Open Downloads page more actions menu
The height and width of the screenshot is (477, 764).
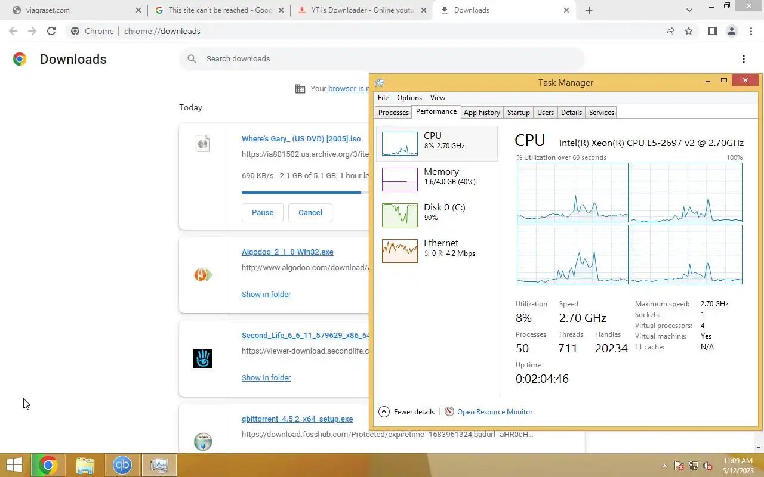click(743, 59)
